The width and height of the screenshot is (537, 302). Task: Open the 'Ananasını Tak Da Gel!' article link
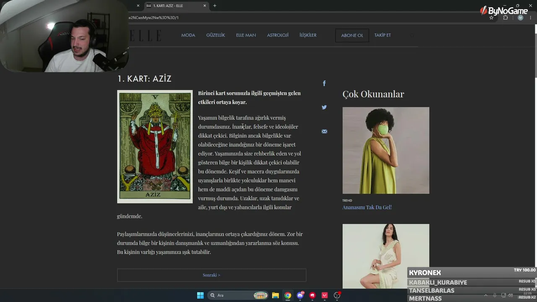click(x=367, y=207)
